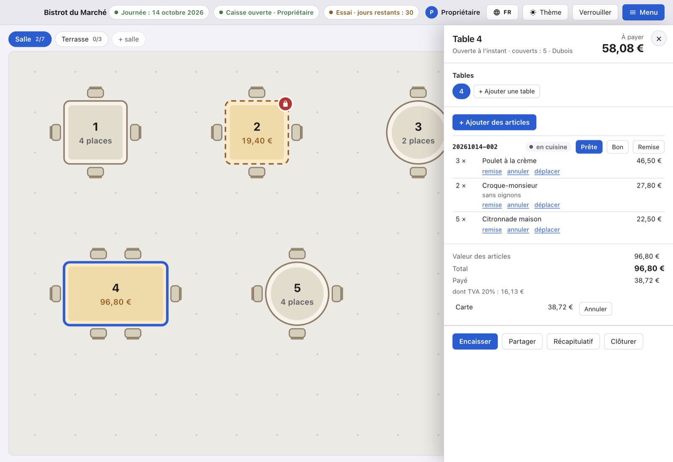Image resolution: width=673 pixels, height=462 pixels.
Task: Open the Menu button
Action: tap(643, 12)
